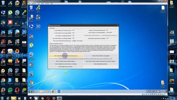Open ThinApp Setup icon on host desktop
This screenshot has width=177, height=100.
[x=24, y=14]
